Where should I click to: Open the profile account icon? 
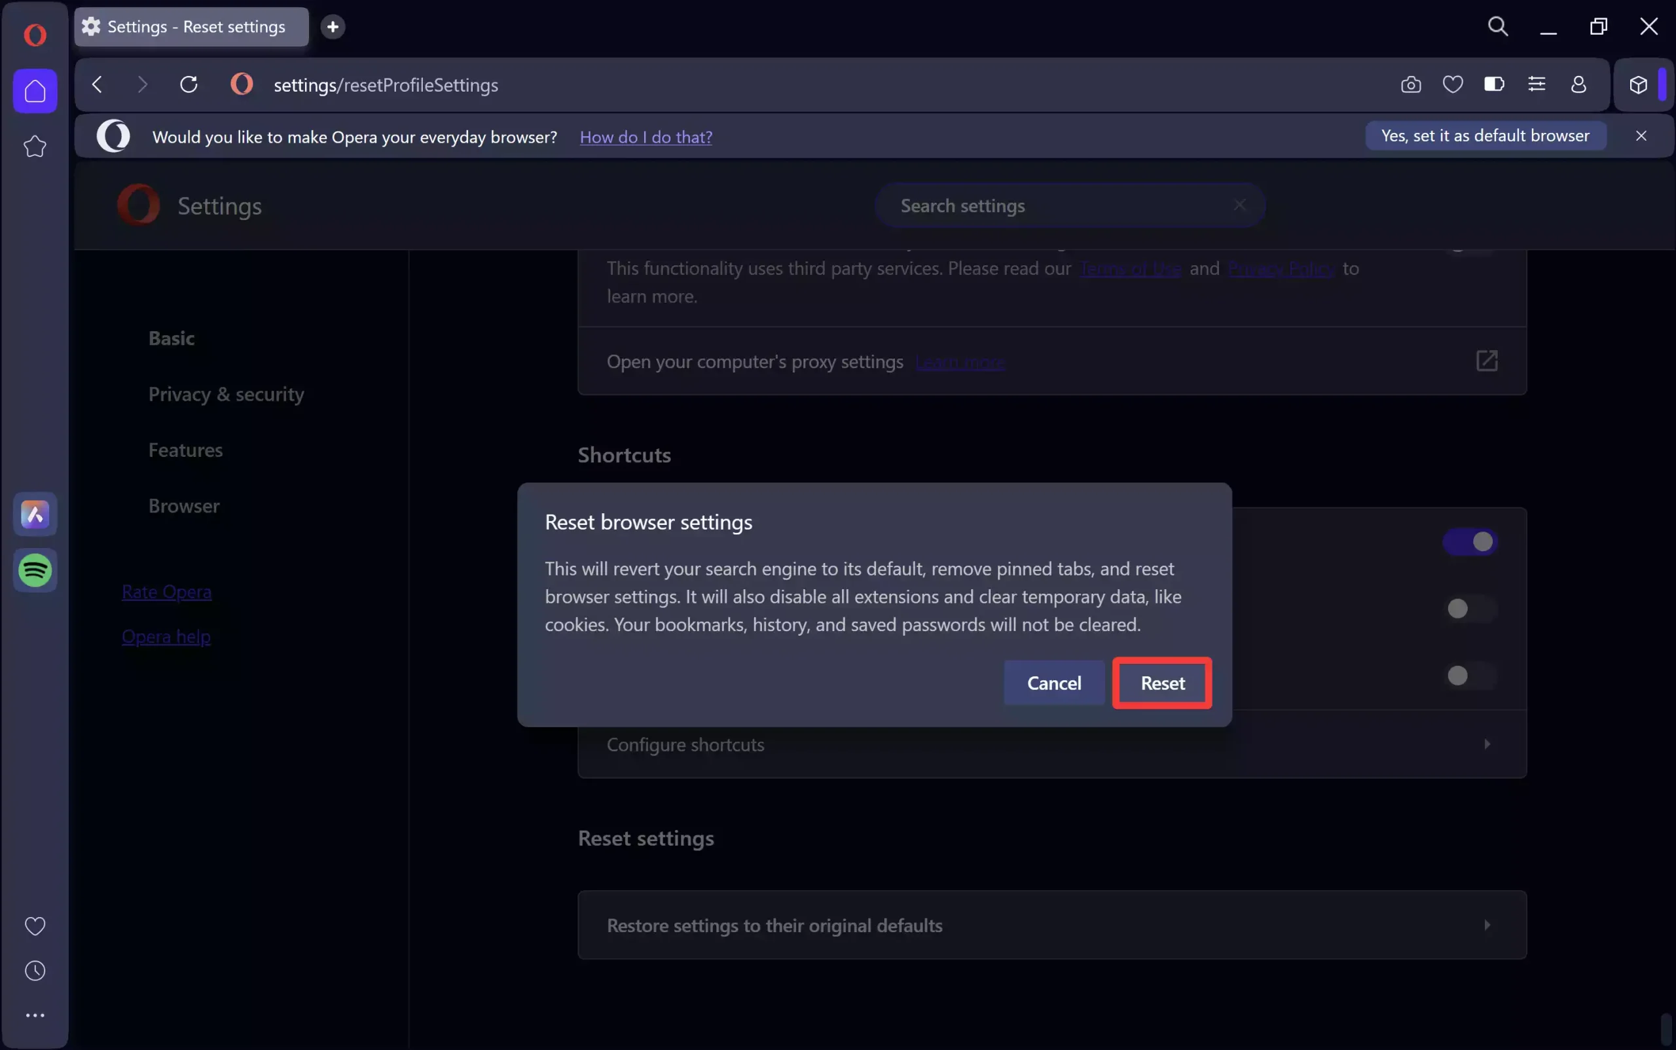click(1578, 84)
